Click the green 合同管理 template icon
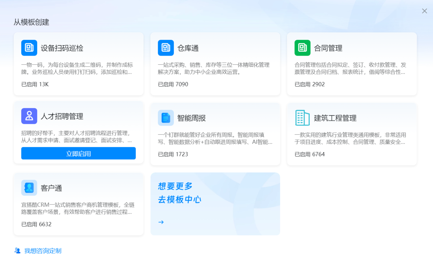Screen dimensions: 433x269 click(x=302, y=48)
